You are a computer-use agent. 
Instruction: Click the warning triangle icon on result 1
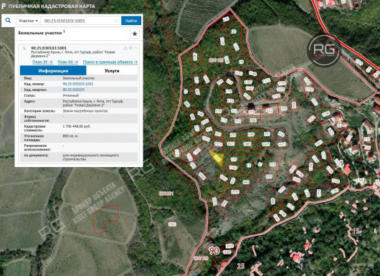coord(125,48)
